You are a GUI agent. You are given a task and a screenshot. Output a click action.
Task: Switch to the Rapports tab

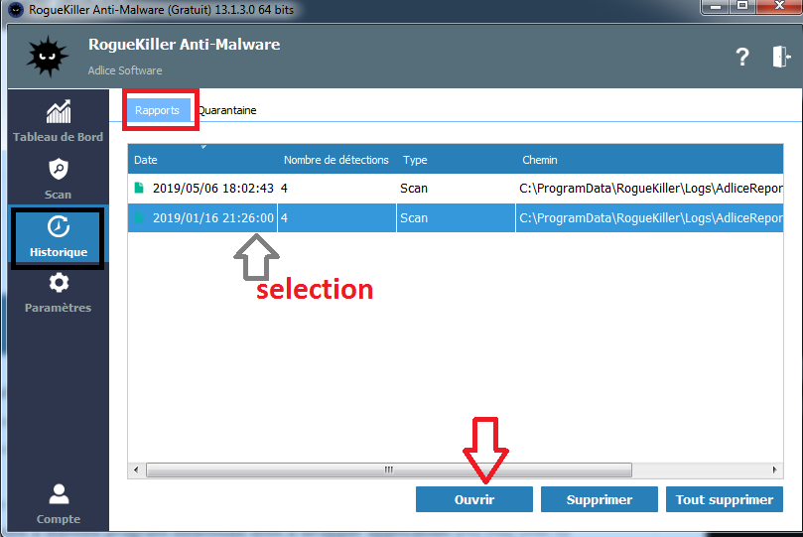(x=157, y=110)
